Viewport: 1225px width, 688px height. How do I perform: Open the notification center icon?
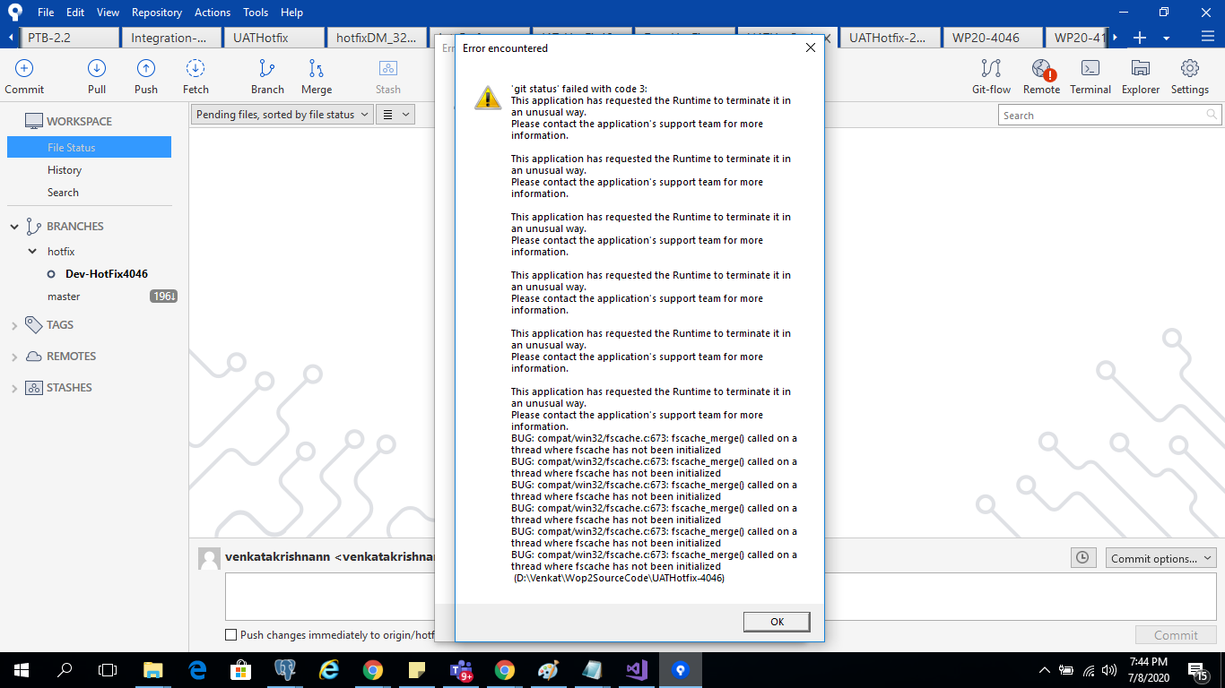click(1198, 670)
